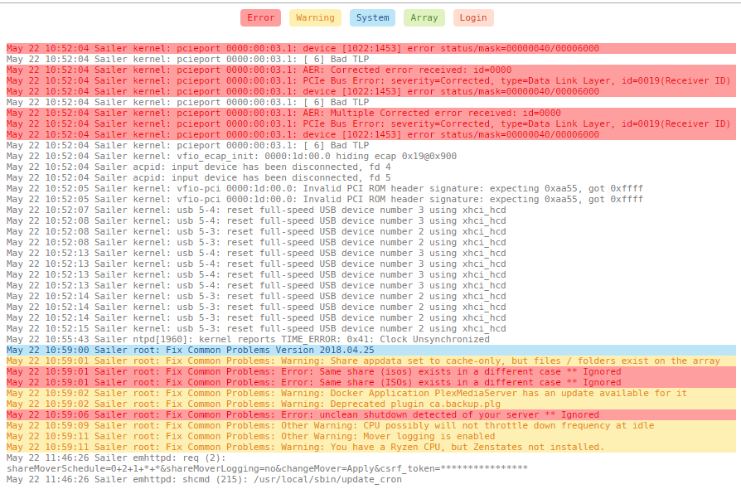The height and width of the screenshot is (489, 741).
Task: Click the 'Fix Common Problems Version 2018.04.25' line
Action: point(371,350)
